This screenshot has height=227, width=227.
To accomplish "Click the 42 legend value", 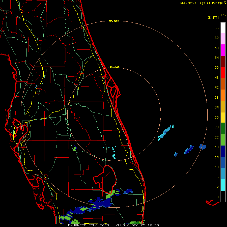I will (x=217, y=88).
